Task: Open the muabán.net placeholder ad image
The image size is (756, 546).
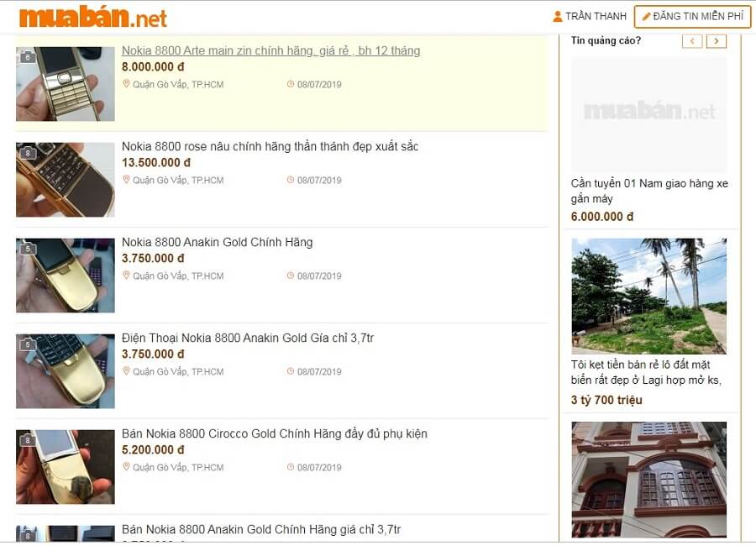Action: pos(648,114)
